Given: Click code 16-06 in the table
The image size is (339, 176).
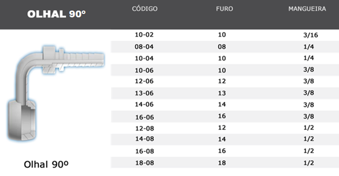Looking at the screenshot, I should click(x=144, y=117).
